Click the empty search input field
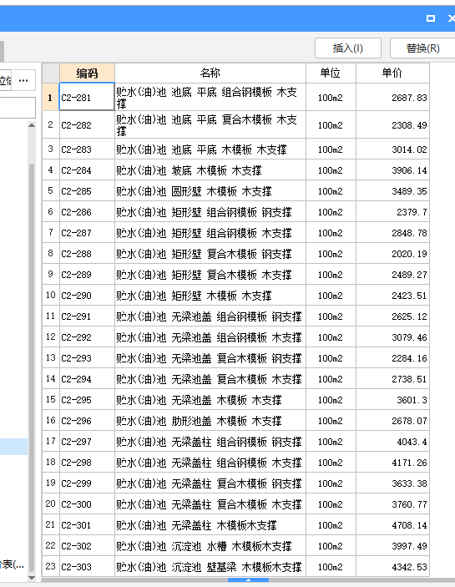This screenshot has height=587, width=455. [x=18, y=108]
